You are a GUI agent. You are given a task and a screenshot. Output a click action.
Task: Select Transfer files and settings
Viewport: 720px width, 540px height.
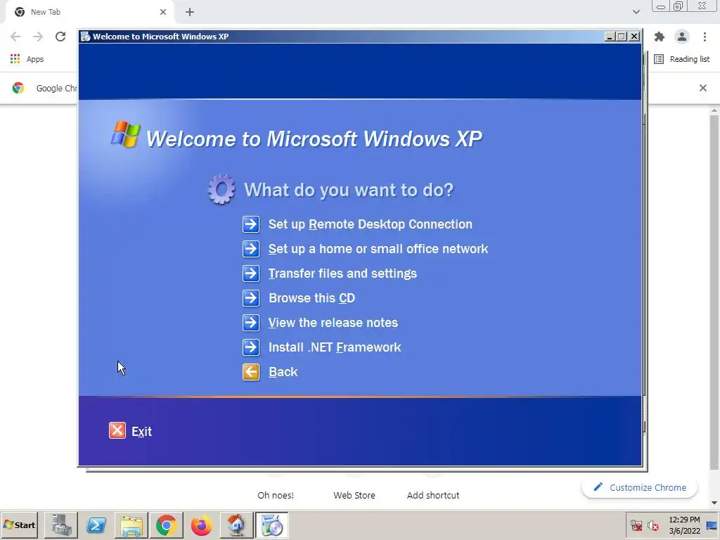342,274
